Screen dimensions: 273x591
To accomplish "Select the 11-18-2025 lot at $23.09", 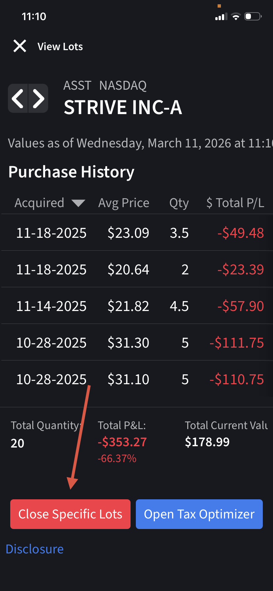I will [136, 233].
